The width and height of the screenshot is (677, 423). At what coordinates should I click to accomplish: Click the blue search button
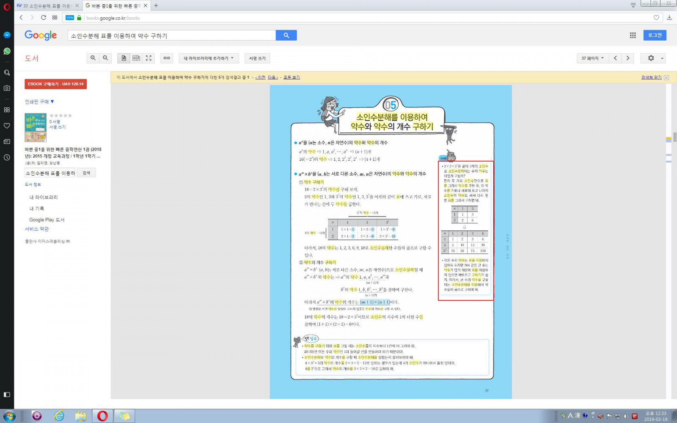click(286, 36)
